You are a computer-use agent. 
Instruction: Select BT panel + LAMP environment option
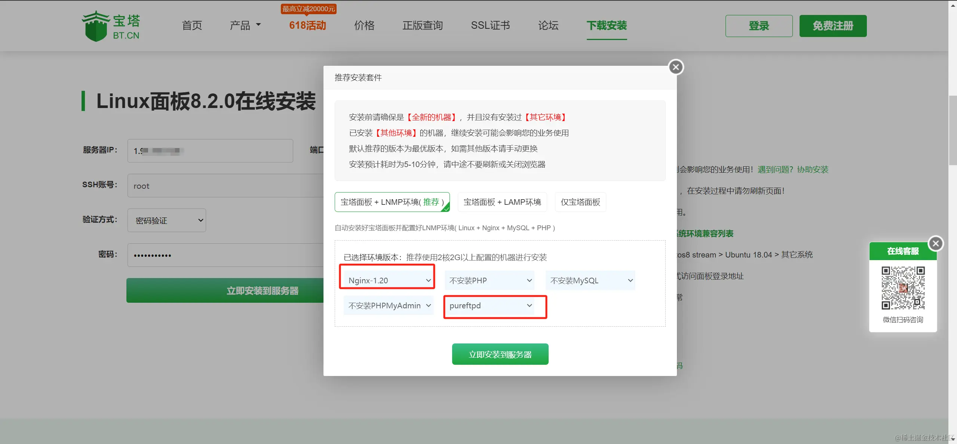pos(502,202)
